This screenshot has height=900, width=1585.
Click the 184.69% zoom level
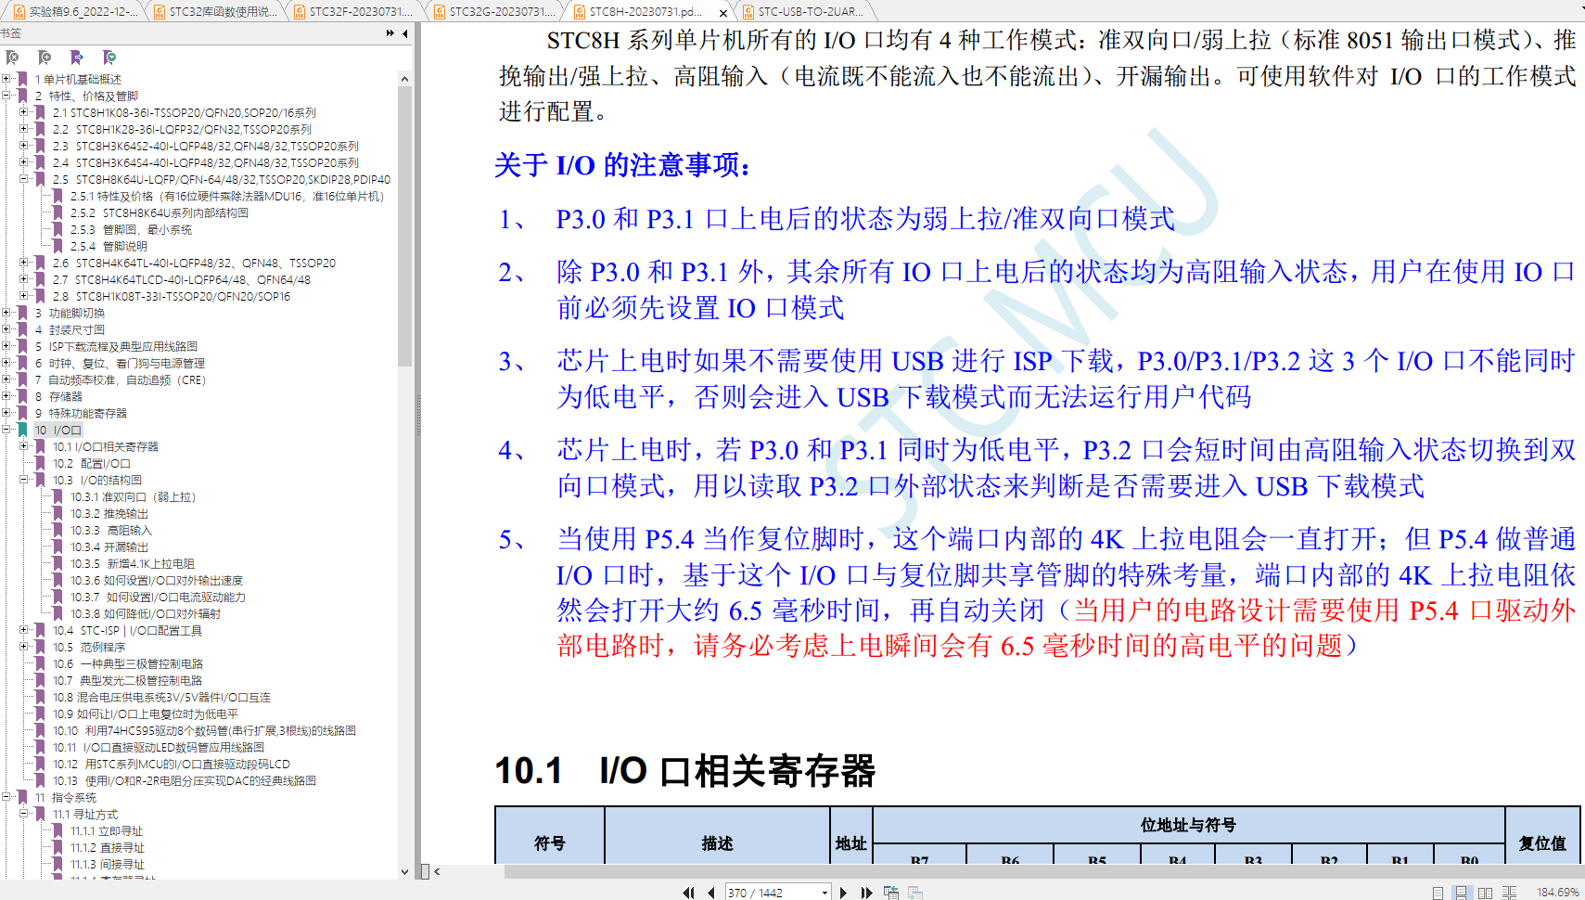(x=1557, y=893)
